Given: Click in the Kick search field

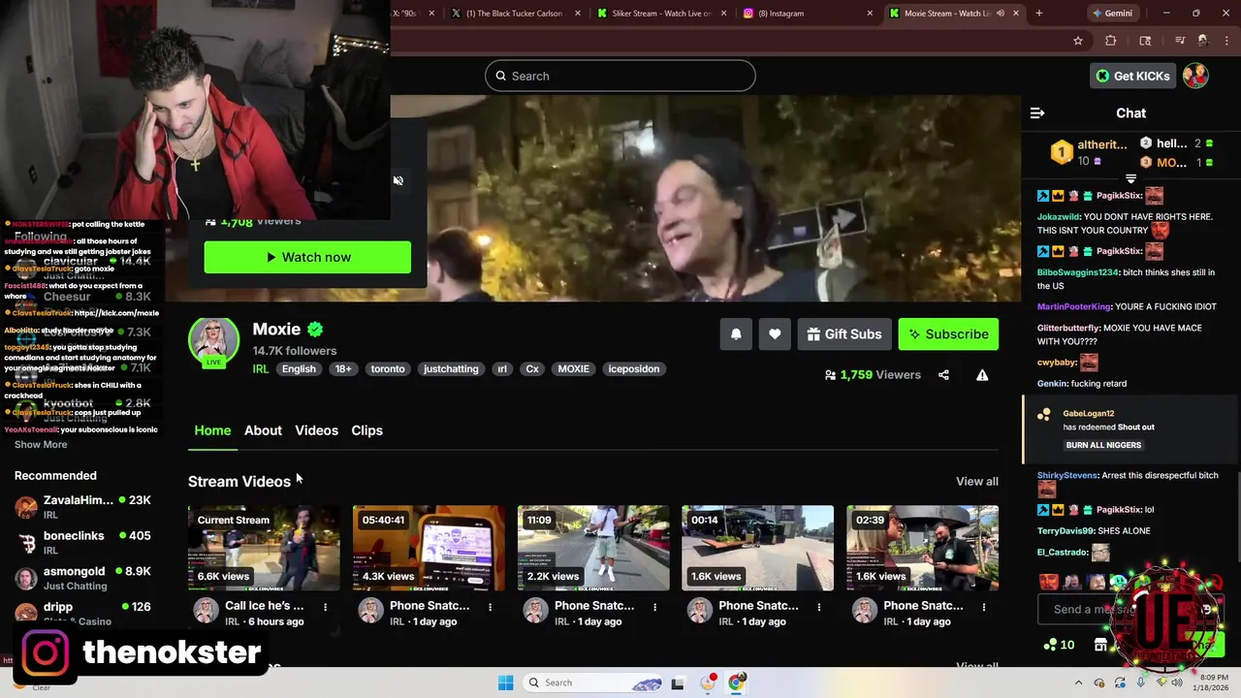Looking at the screenshot, I should click(620, 76).
